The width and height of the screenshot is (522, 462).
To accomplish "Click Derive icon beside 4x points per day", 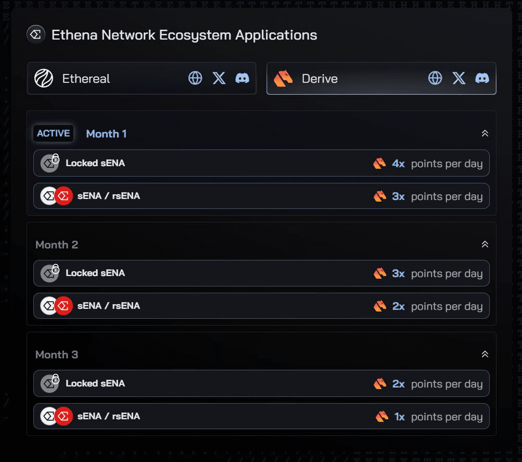I will (x=379, y=163).
